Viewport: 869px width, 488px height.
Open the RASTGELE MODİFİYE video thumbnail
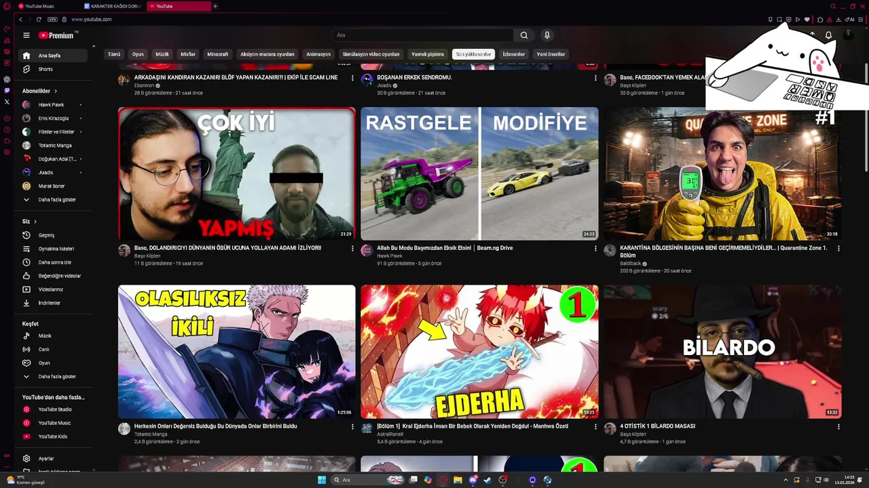[479, 174]
